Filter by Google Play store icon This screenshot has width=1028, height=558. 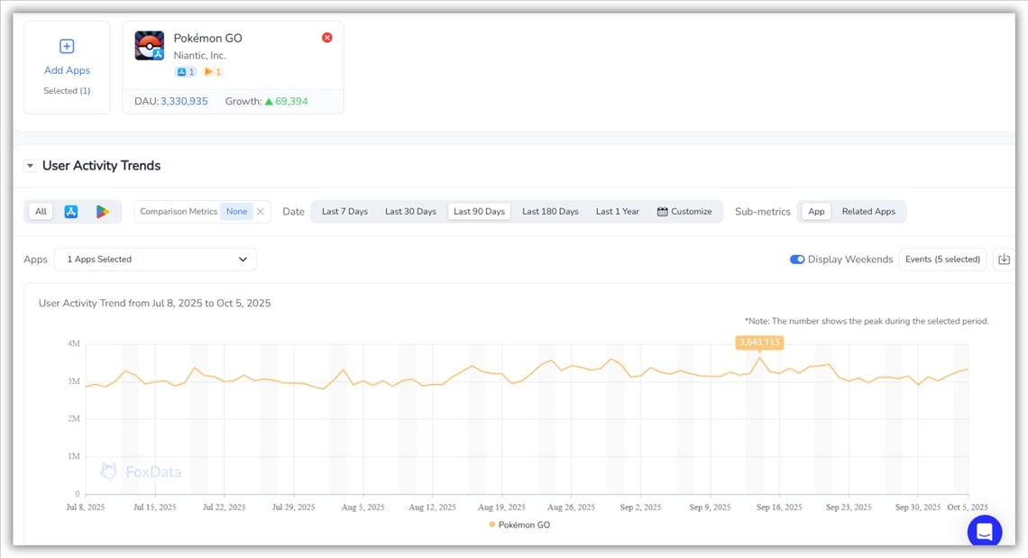pyautogui.click(x=103, y=212)
